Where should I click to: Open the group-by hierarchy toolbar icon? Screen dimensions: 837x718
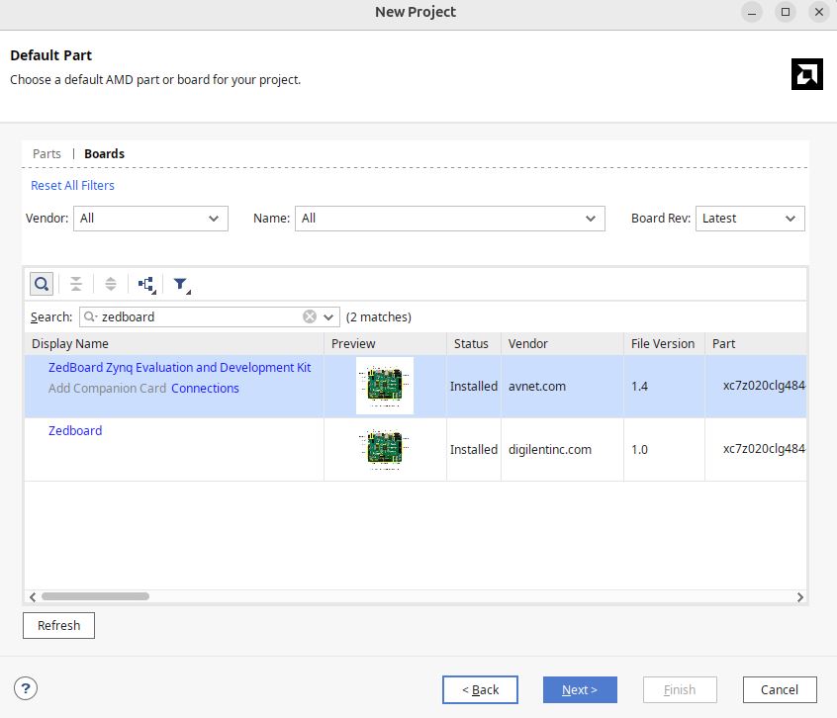(146, 284)
